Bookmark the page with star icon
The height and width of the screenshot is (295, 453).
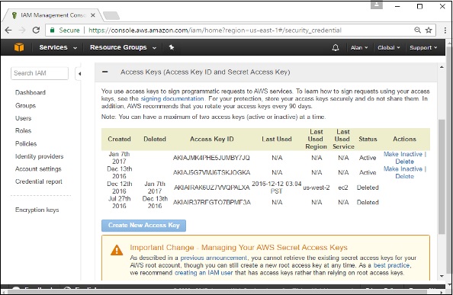429,30
